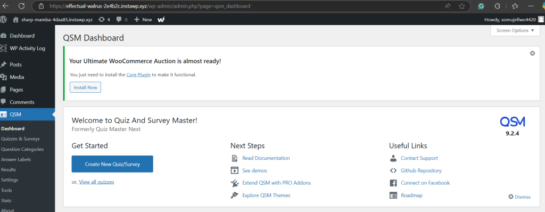Open Read Aloud icon in address bar
The height and width of the screenshot is (212, 545).
coord(448,6)
